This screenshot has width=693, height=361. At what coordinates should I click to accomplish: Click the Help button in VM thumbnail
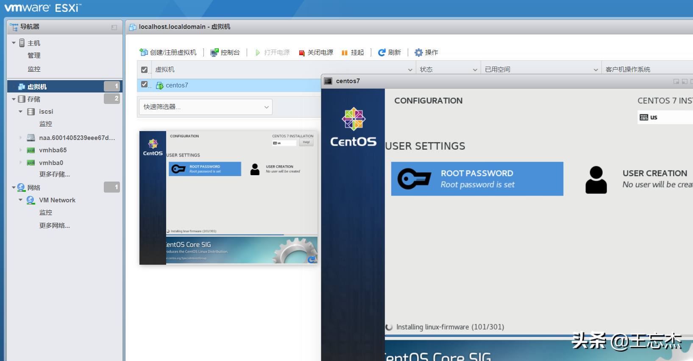(x=306, y=143)
